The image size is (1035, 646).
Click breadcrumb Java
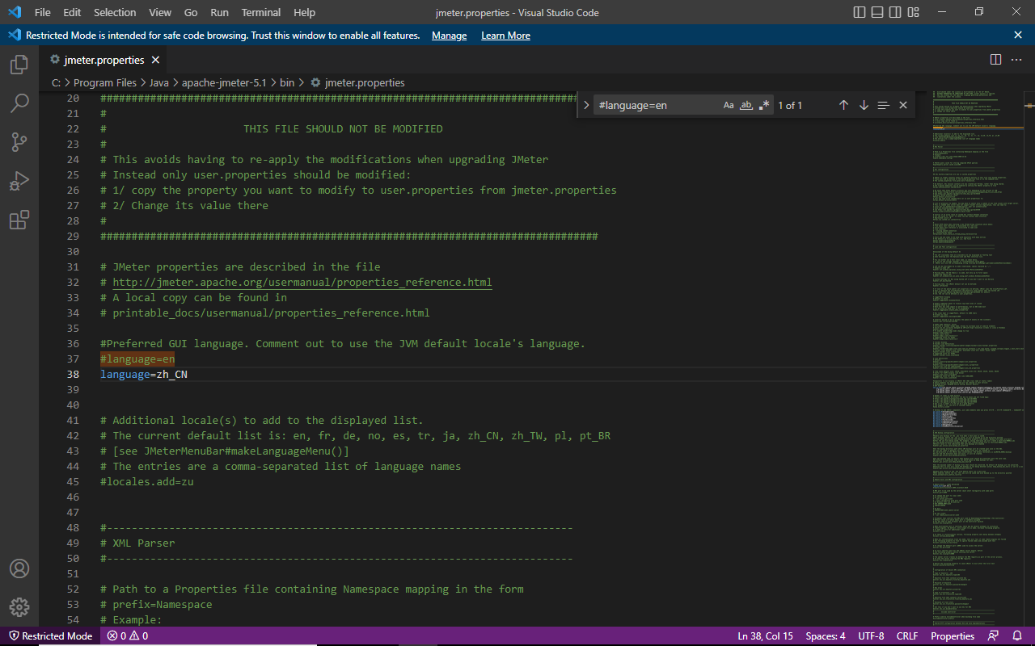tap(158, 82)
